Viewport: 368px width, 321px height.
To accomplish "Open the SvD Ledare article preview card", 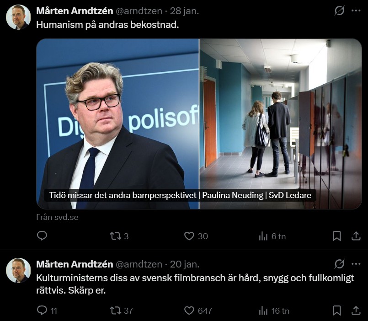I will [199, 123].
